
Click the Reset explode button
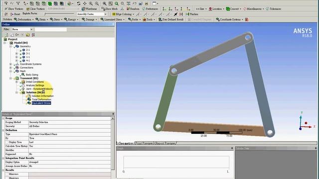[x=15, y=14]
